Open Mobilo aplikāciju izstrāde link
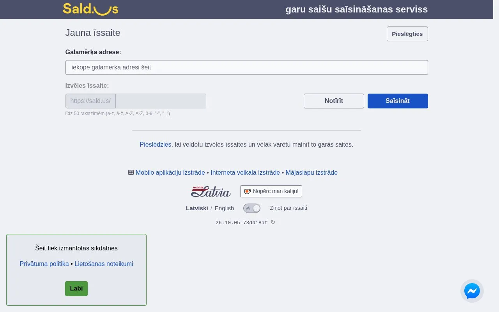Viewport: 499px width, 312px height. (170, 172)
